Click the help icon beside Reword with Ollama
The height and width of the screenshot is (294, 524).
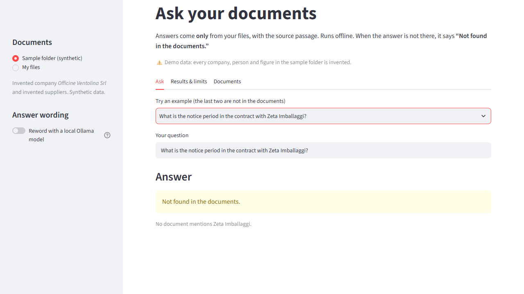(107, 135)
